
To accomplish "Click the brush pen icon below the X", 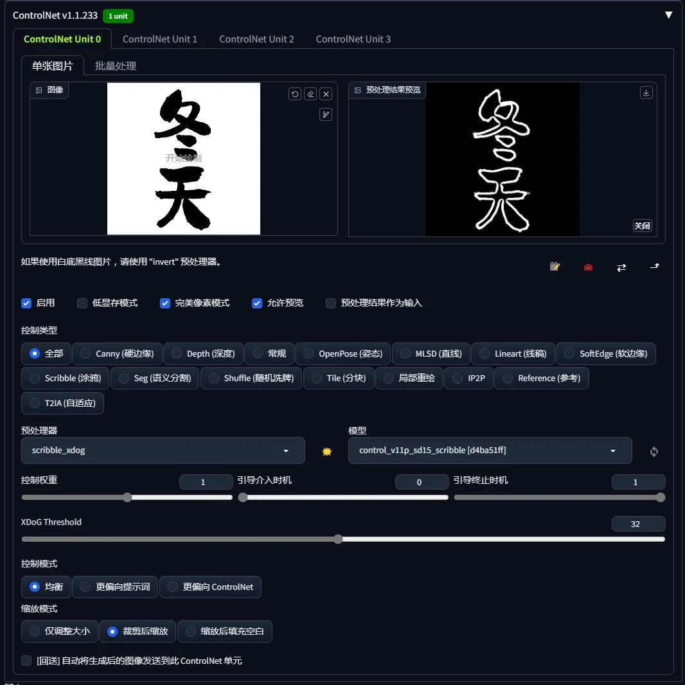I will (326, 114).
